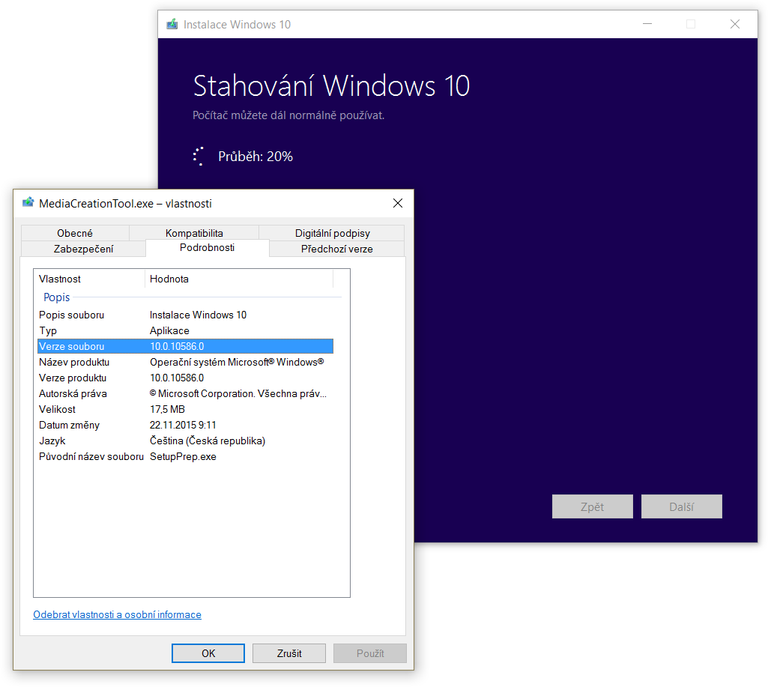The image size is (768, 687).
Task: Select the 'Verze produktu' row
Action: (185, 378)
